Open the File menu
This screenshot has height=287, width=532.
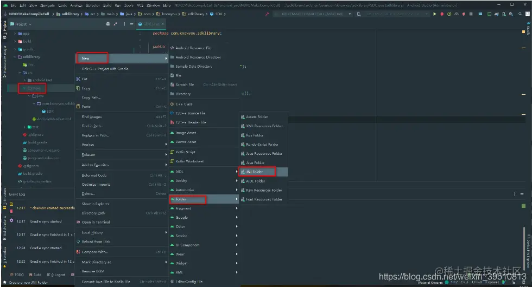(14, 5)
